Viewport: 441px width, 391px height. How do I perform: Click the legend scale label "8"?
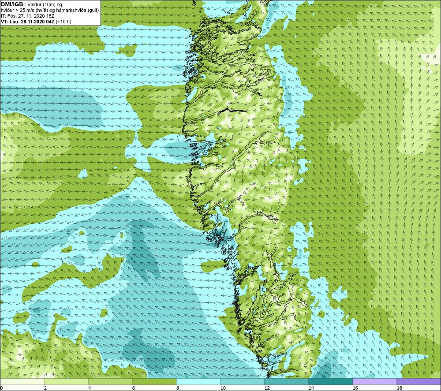pyautogui.click(x=178, y=388)
